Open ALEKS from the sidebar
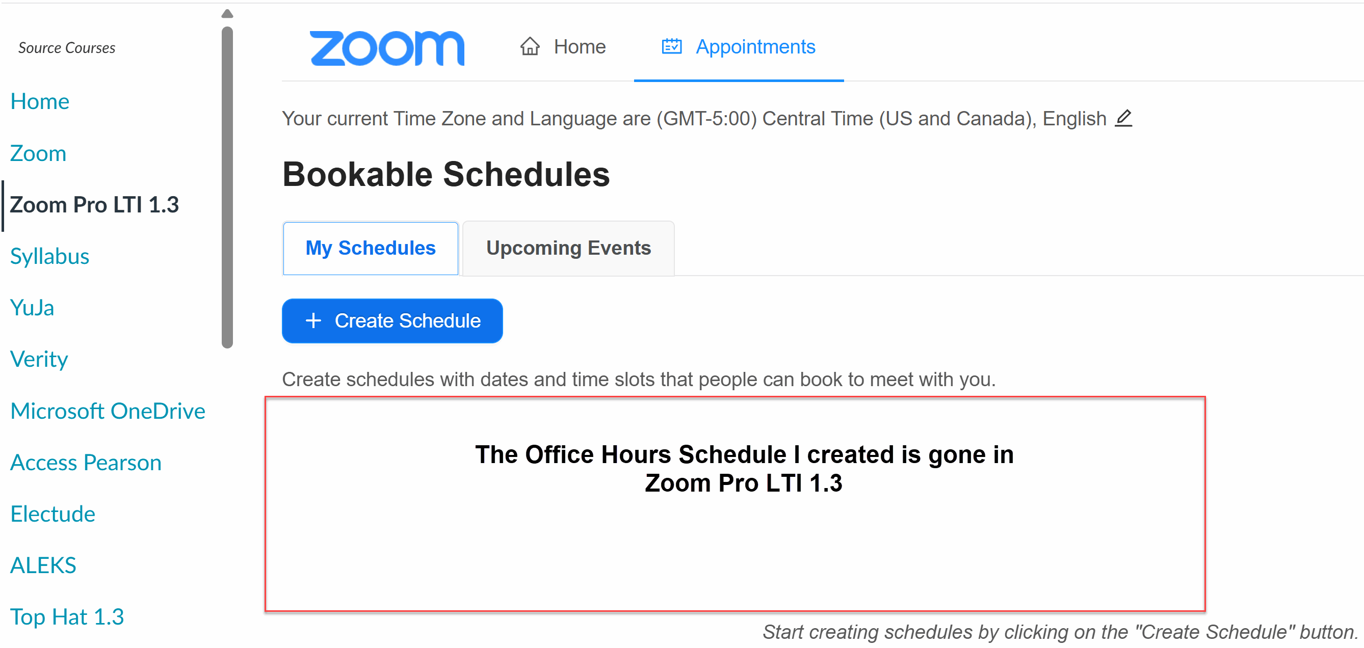This screenshot has height=648, width=1364. [43, 564]
